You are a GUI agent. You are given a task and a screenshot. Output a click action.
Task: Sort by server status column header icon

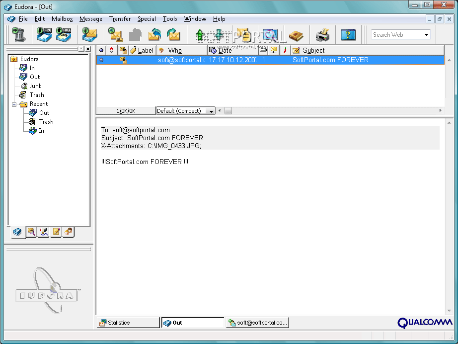tap(274, 50)
